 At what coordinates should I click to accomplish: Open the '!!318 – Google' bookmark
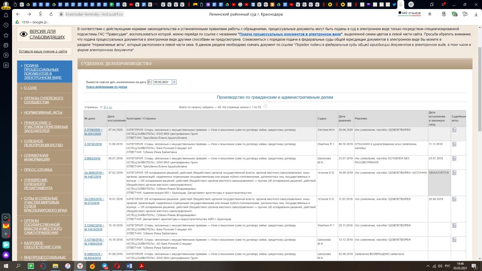point(33,22)
